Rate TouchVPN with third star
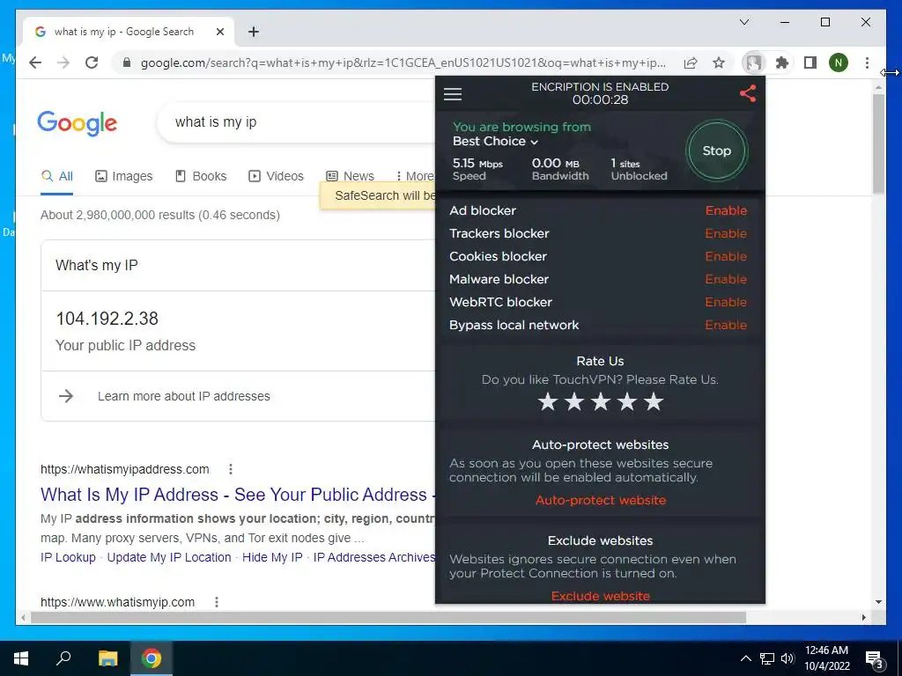The image size is (902, 676). tap(601, 401)
